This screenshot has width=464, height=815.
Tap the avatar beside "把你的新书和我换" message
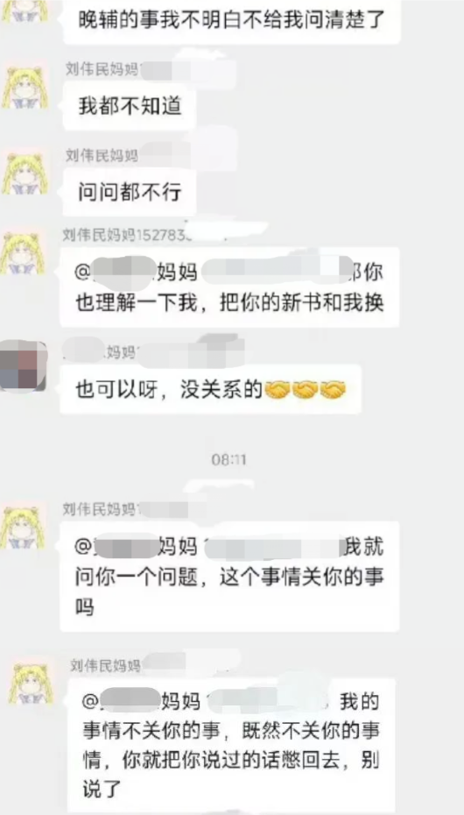(23, 255)
